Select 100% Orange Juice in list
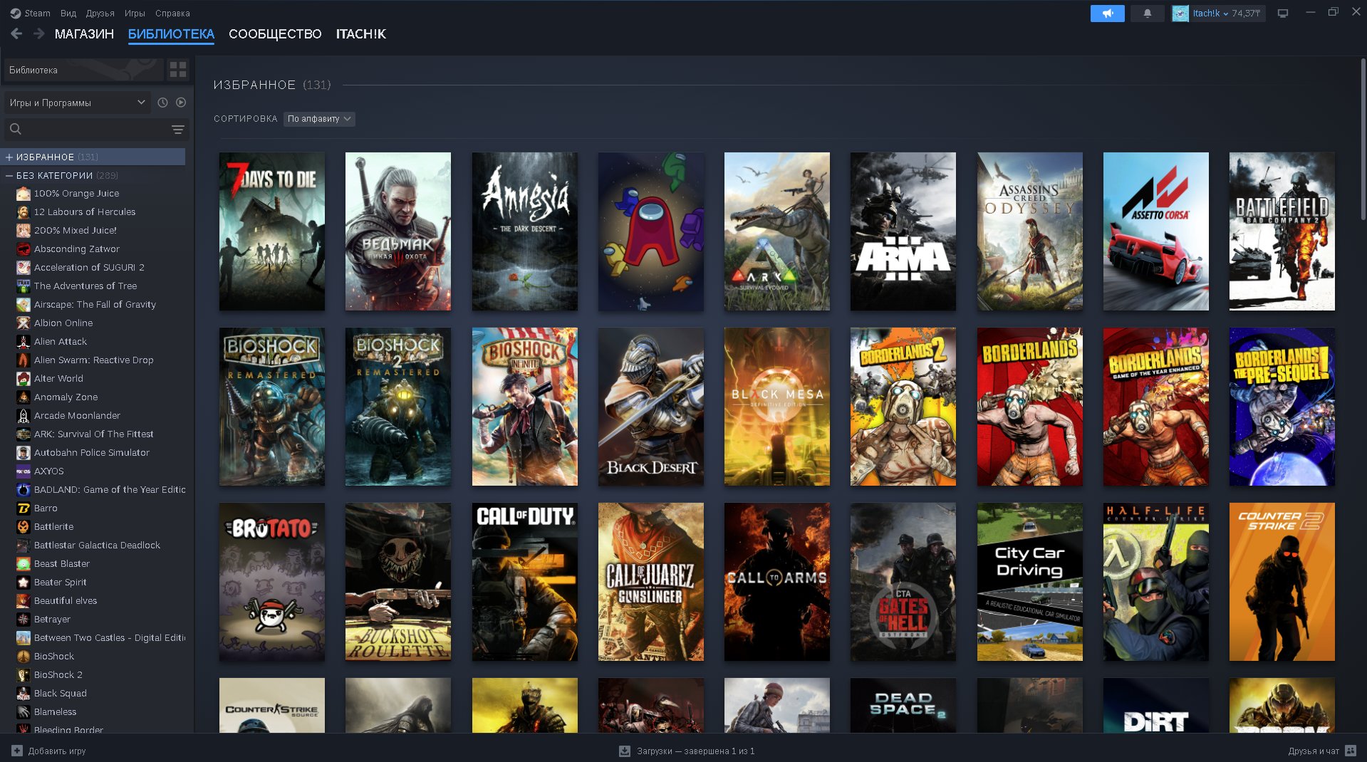Viewport: 1367px width, 762px height. [x=76, y=193]
